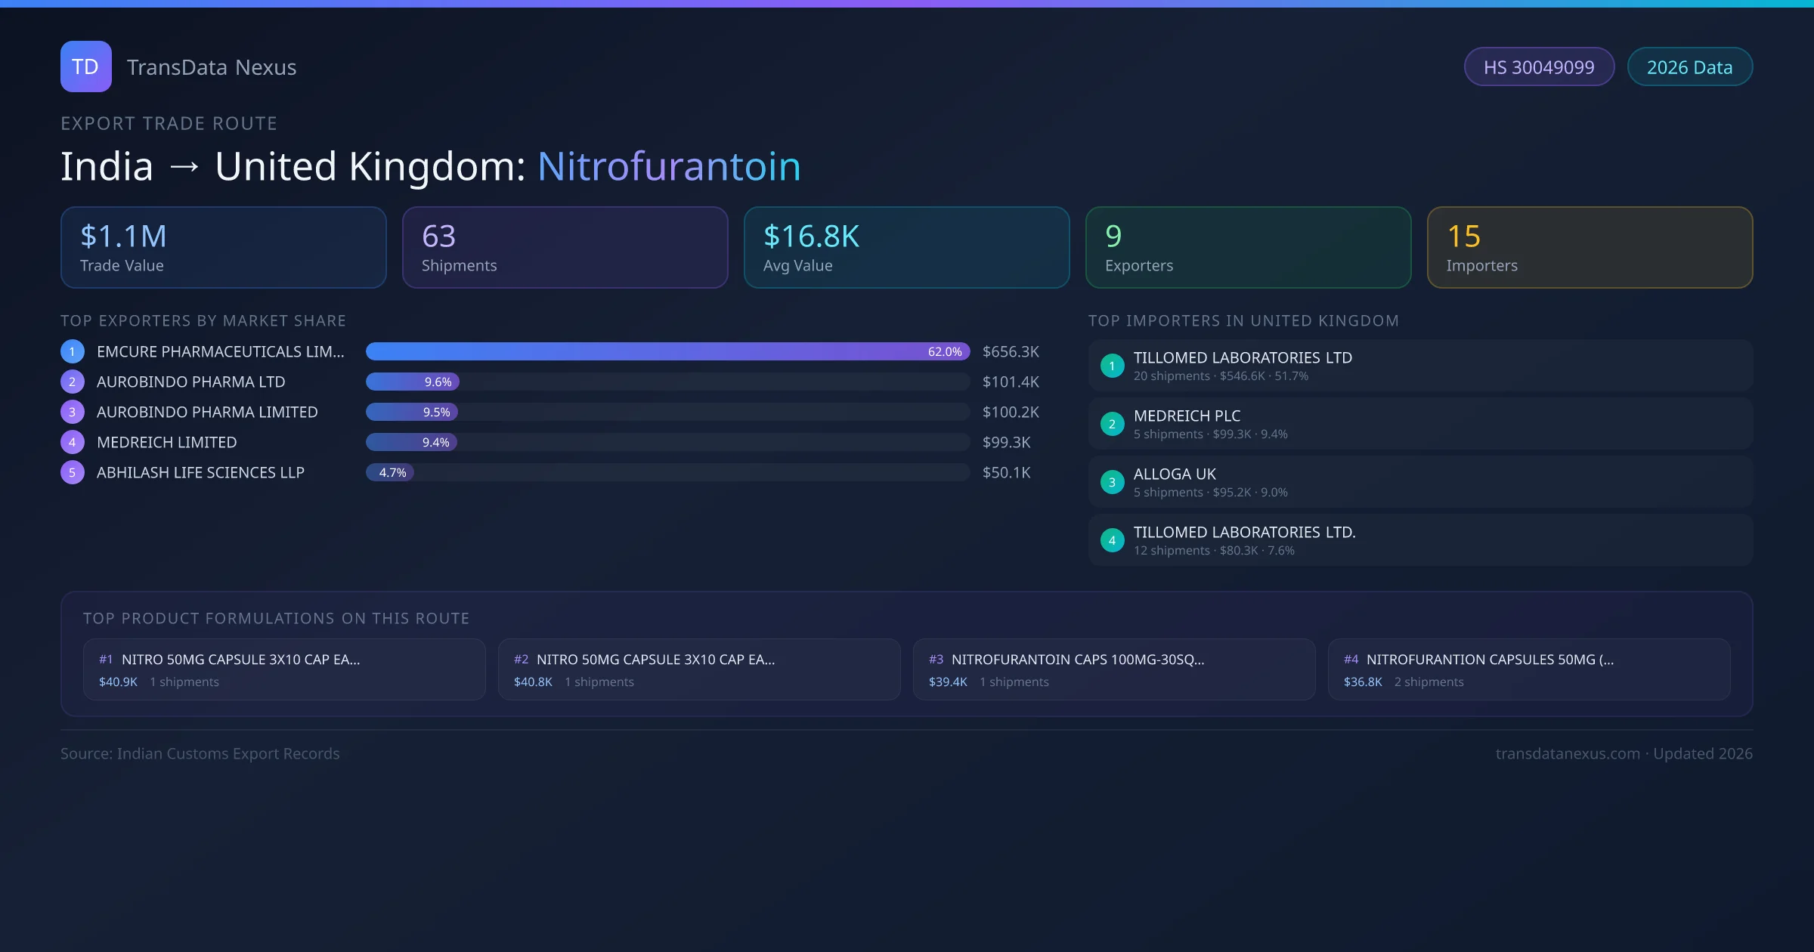Click the 4.7% market share bar
This screenshot has height=952, width=1814.
pyautogui.click(x=390, y=472)
